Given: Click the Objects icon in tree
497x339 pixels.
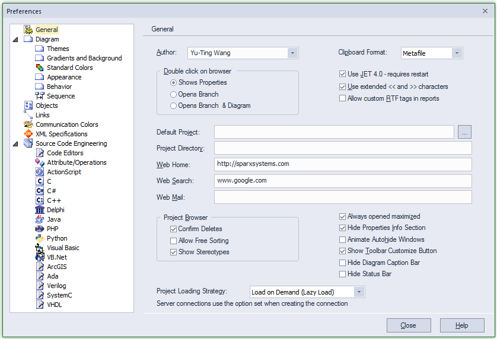Looking at the screenshot, I should (x=28, y=105).
